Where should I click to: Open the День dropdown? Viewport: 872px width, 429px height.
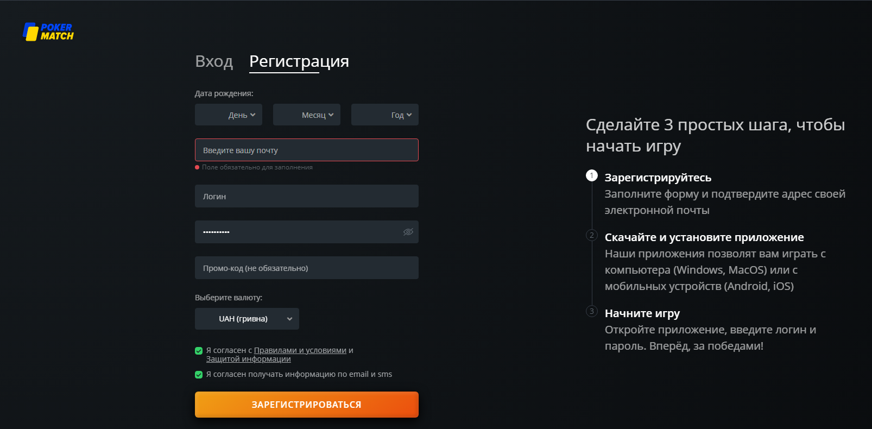pyautogui.click(x=229, y=115)
